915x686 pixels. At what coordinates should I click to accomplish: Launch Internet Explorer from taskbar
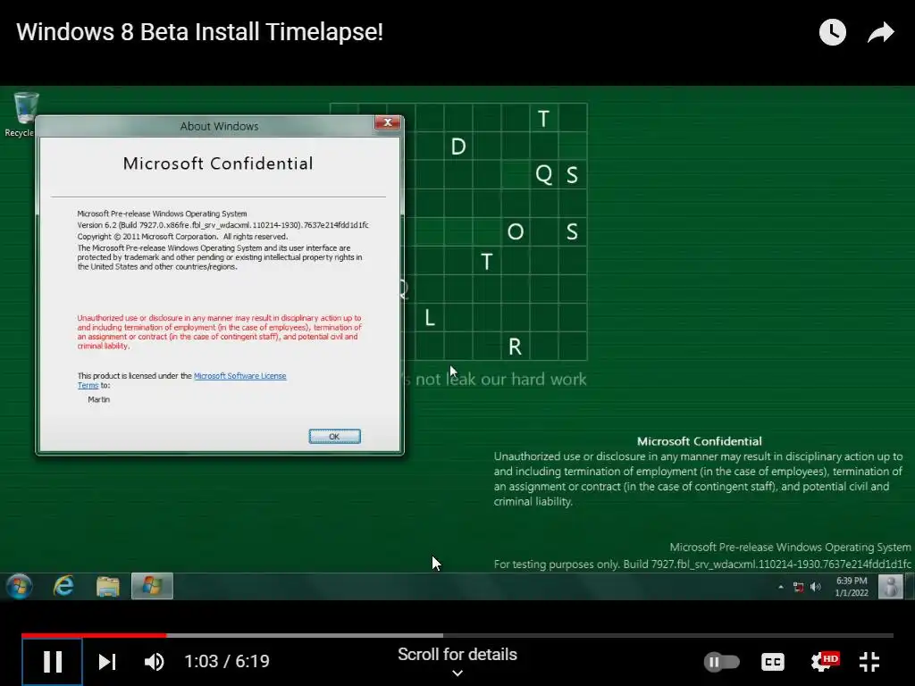pyautogui.click(x=63, y=586)
